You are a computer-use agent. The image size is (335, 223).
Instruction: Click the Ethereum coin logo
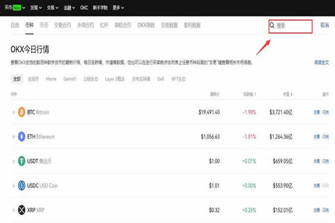22,136
